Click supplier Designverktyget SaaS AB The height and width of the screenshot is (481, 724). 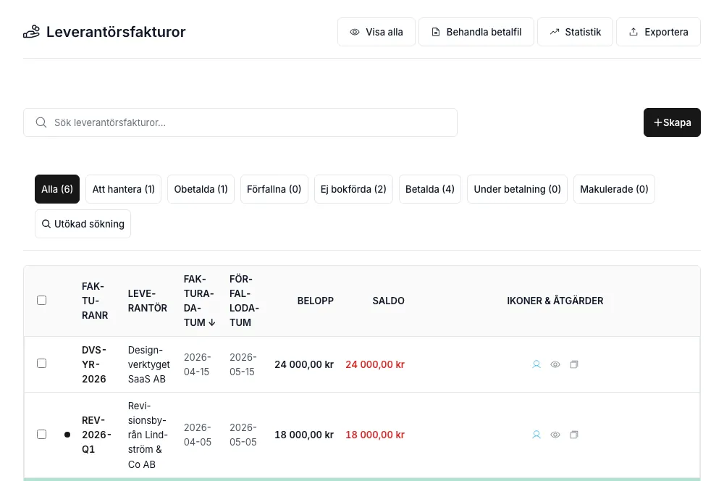(148, 364)
